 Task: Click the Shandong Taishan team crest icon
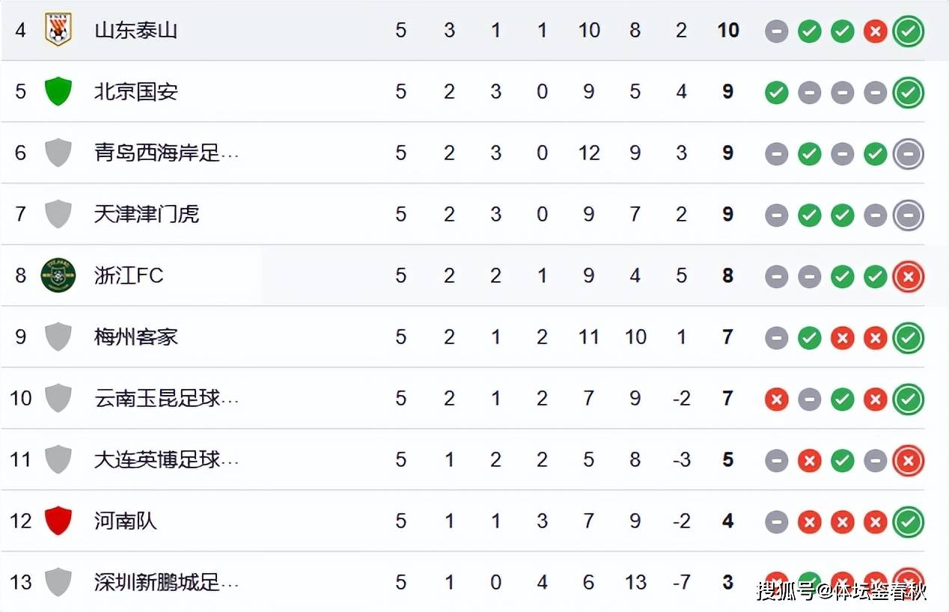click(58, 30)
